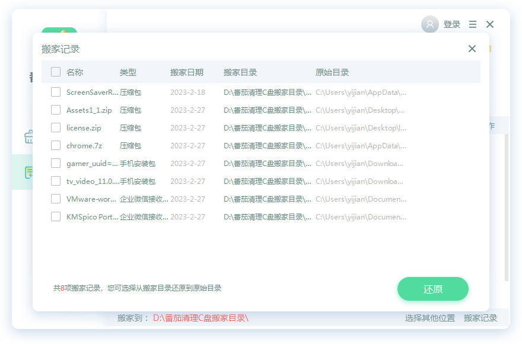This screenshot has width=522, height=344.
Task: Toggle the select-all checkbox in the header row
Action: pyautogui.click(x=56, y=71)
